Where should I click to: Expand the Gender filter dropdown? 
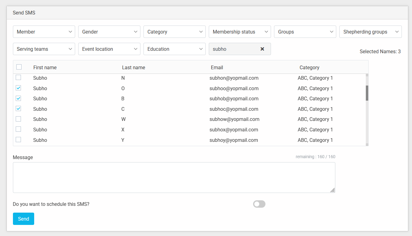click(109, 32)
